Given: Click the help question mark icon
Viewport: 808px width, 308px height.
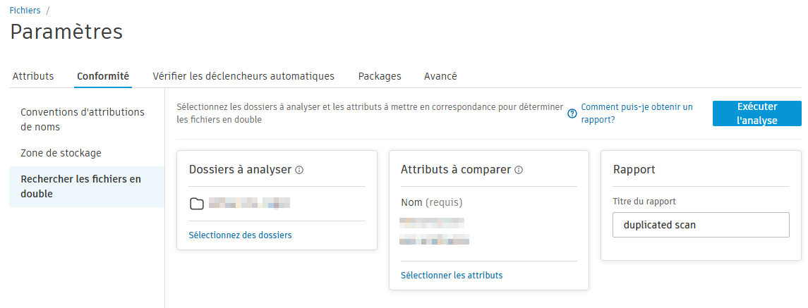Looking at the screenshot, I should pyautogui.click(x=572, y=113).
